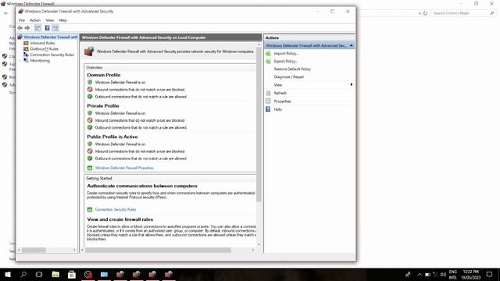Open Properties from Actions pane

coord(282,101)
